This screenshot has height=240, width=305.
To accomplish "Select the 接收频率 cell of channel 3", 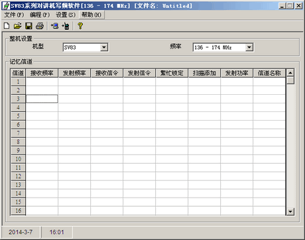I will [42, 99].
